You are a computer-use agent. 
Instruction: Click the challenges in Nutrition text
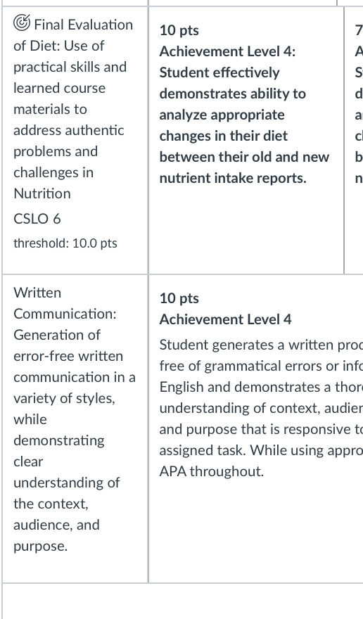(x=53, y=183)
